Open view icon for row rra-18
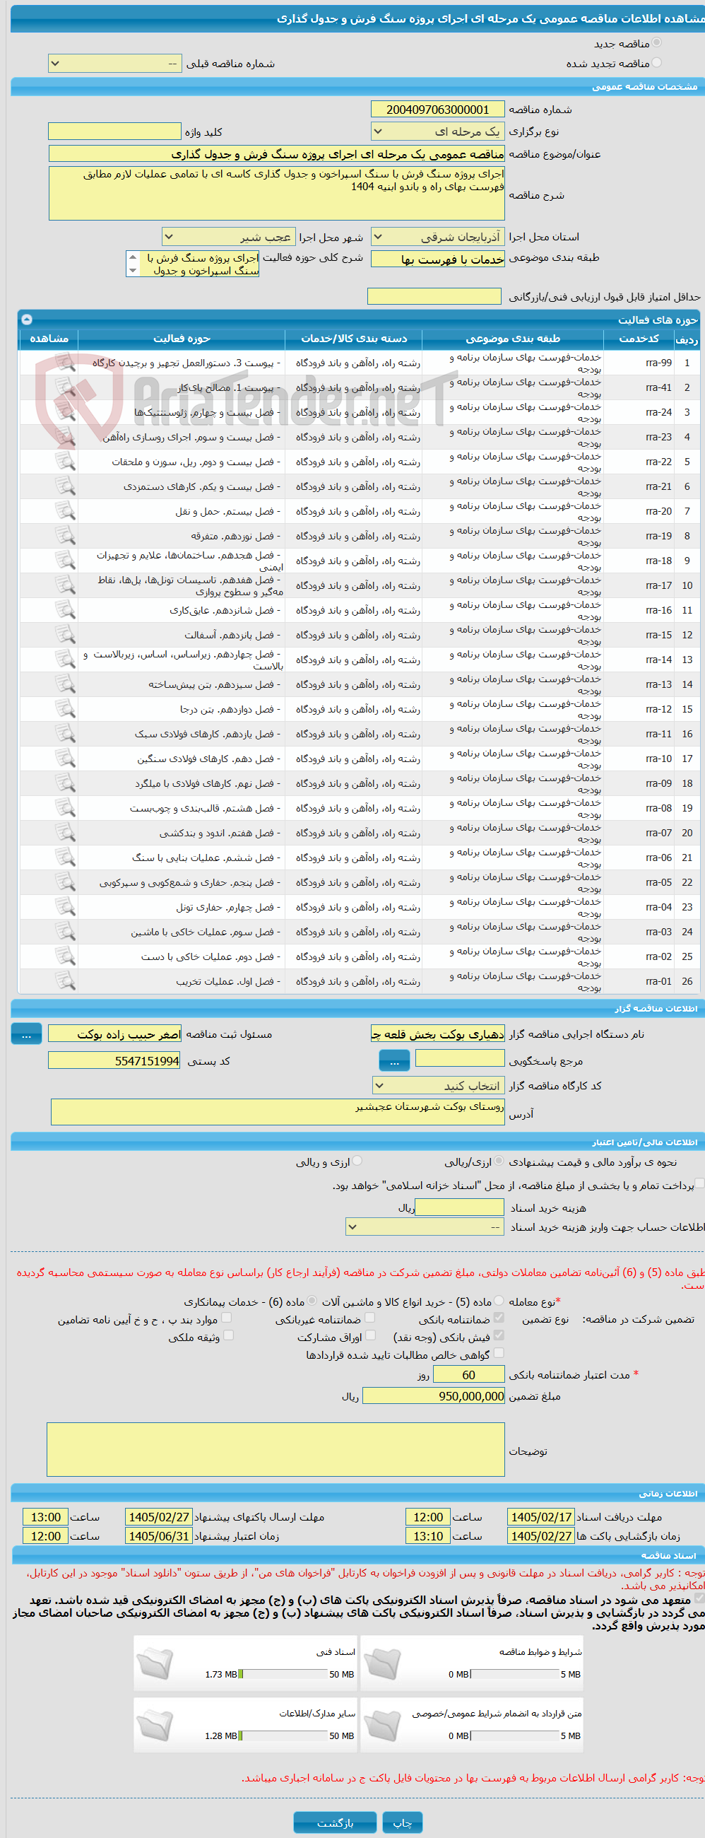Viewport: 705px width, 1838px height. (x=65, y=561)
